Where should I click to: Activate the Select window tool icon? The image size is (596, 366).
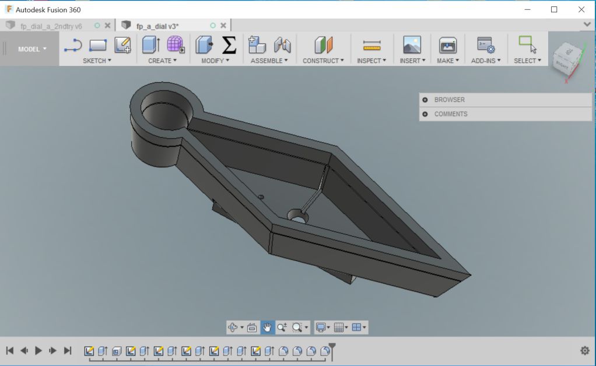coord(528,44)
